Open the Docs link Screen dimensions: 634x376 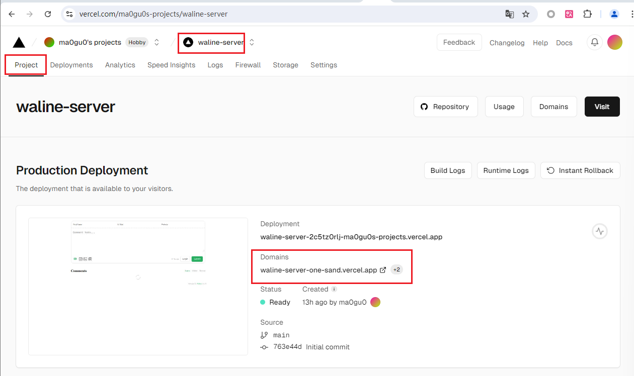click(564, 43)
